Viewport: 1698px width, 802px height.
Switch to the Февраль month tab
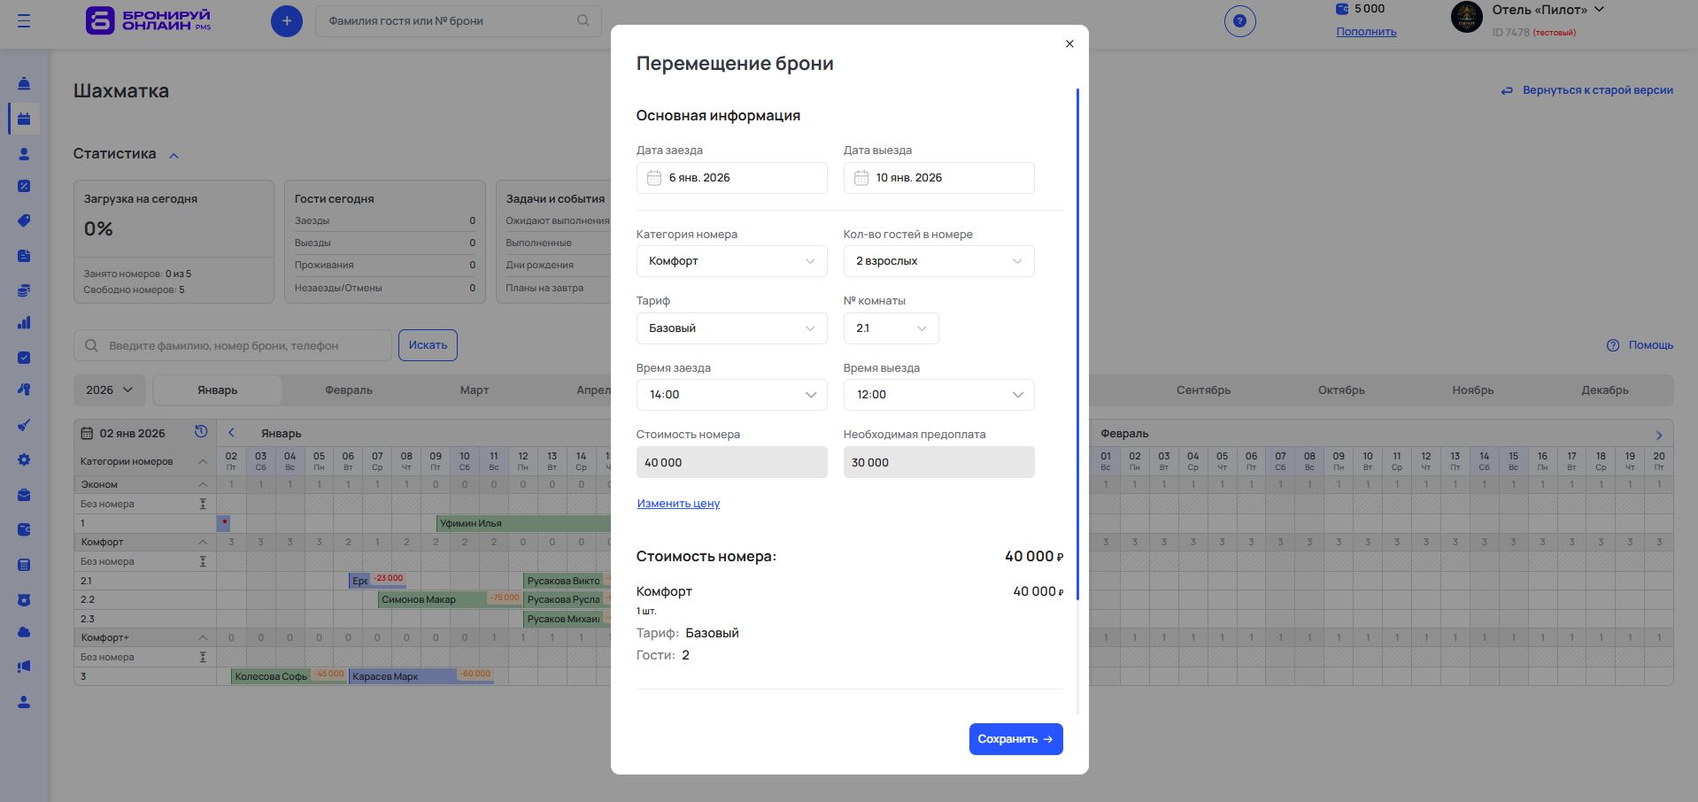(x=349, y=390)
